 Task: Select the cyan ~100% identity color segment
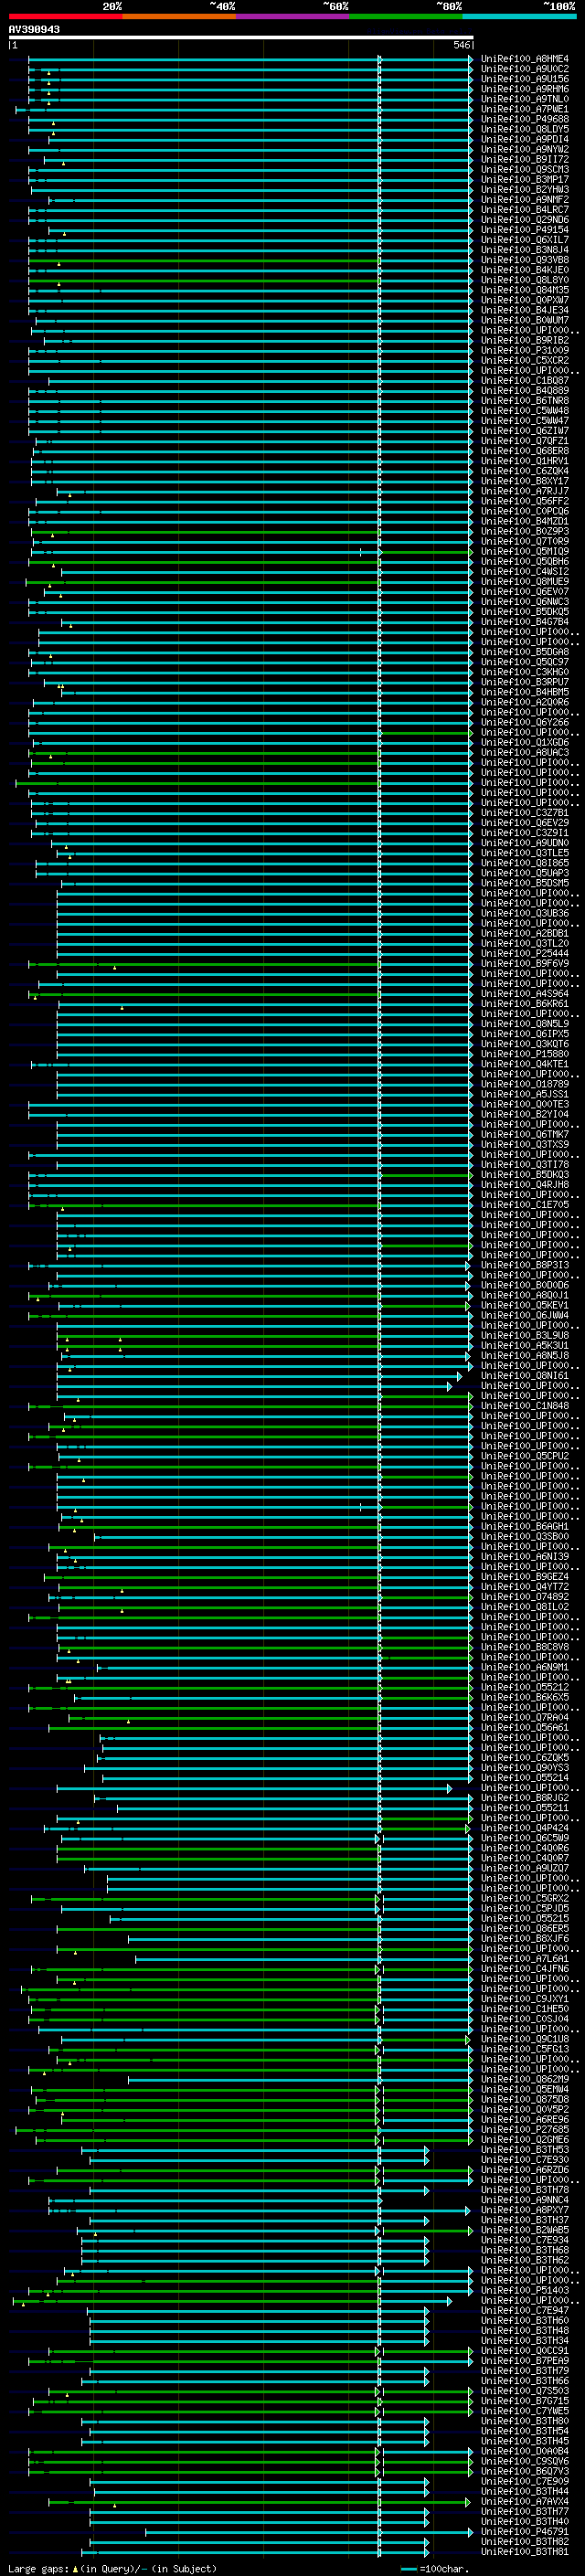[x=519, y=16]
